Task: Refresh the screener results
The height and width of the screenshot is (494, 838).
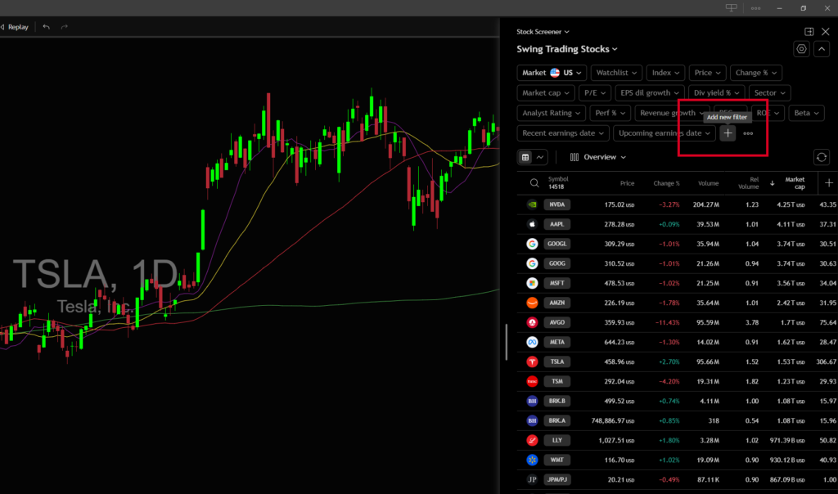Action: click(822, 157)
